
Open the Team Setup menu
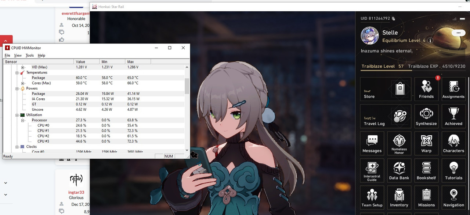coord(372,197)
